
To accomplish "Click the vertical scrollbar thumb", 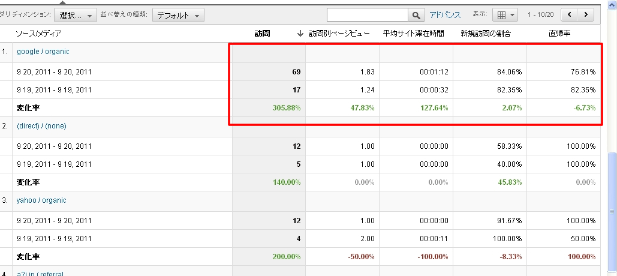I will (x=612, y=211).
